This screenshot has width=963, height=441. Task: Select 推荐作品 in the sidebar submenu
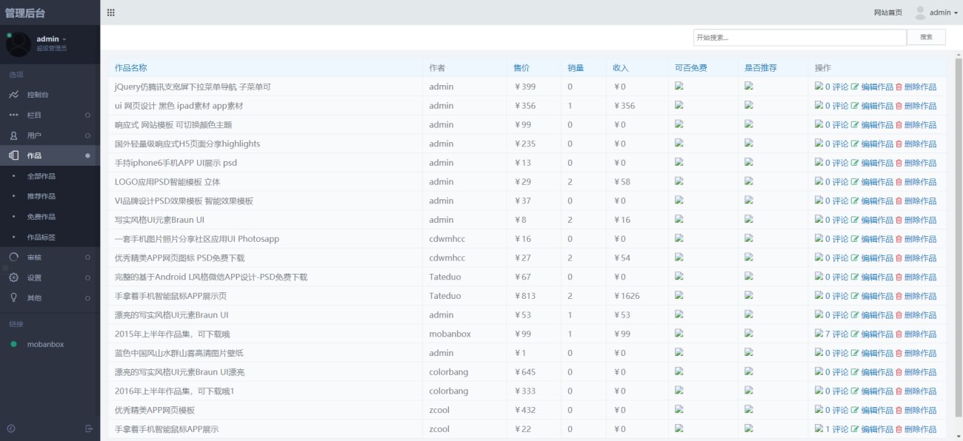click(x=41, y=196)
